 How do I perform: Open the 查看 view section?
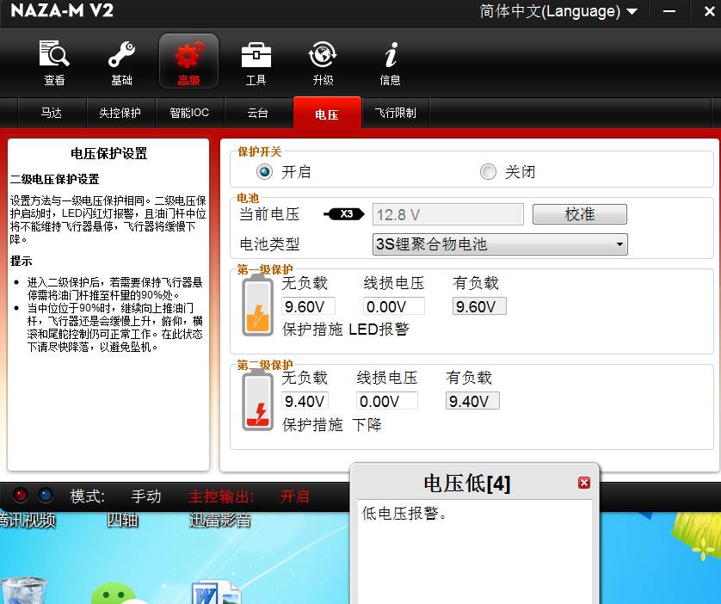pos(54,63)
